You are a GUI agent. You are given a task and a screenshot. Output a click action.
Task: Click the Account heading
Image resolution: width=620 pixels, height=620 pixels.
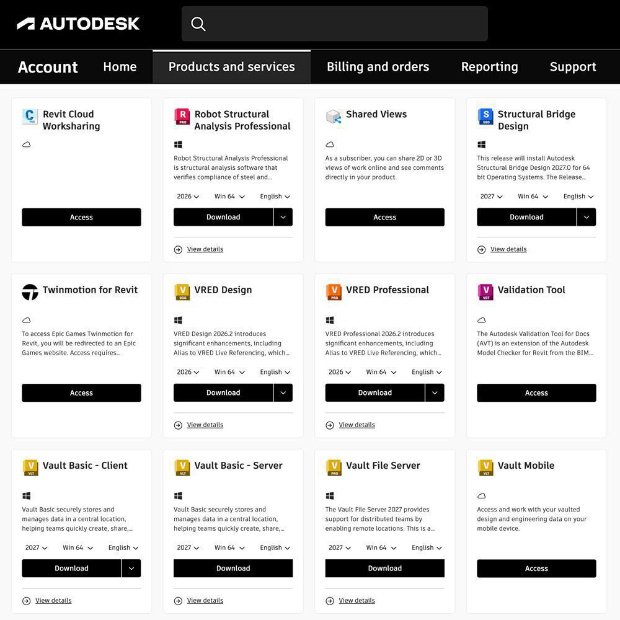coord(48,67)
